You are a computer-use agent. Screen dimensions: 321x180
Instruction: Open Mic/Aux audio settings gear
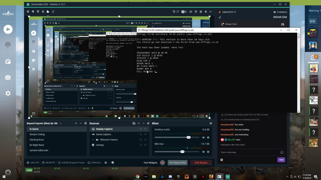pos(208,152)
